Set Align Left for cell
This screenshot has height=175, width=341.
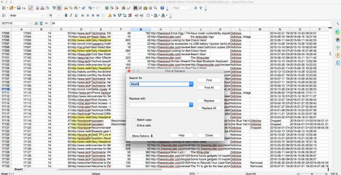click(x=83, y=16)
